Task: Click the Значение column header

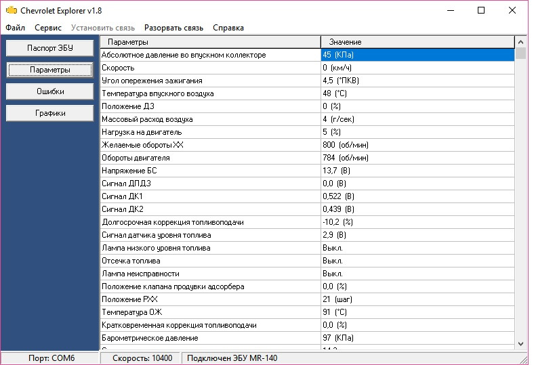Action: (x=417, y=42)
